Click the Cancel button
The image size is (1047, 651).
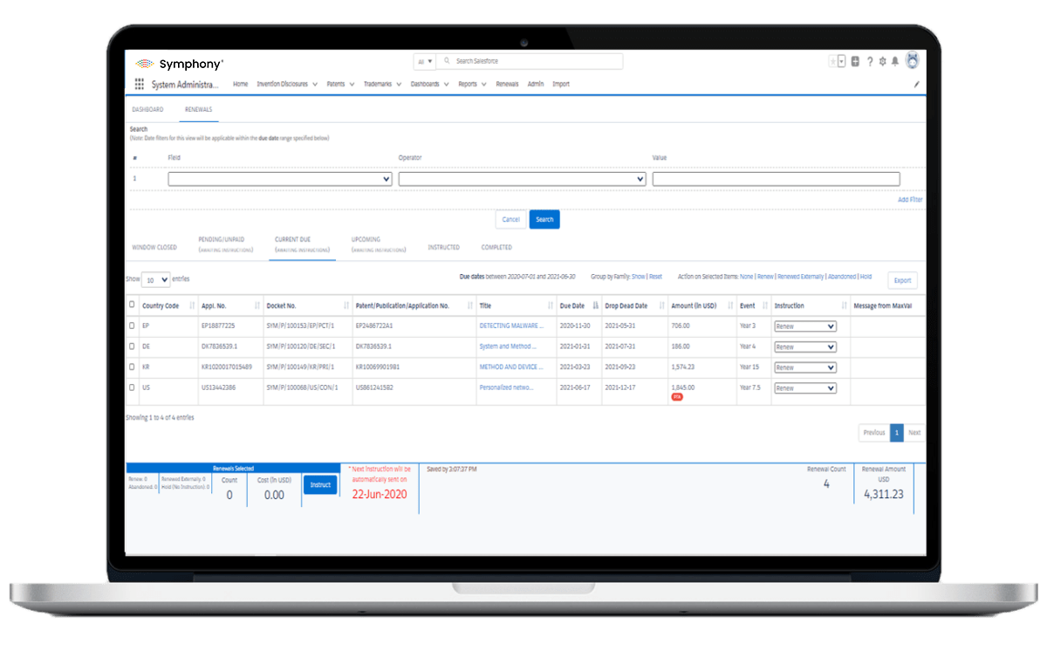coord(510,219)
